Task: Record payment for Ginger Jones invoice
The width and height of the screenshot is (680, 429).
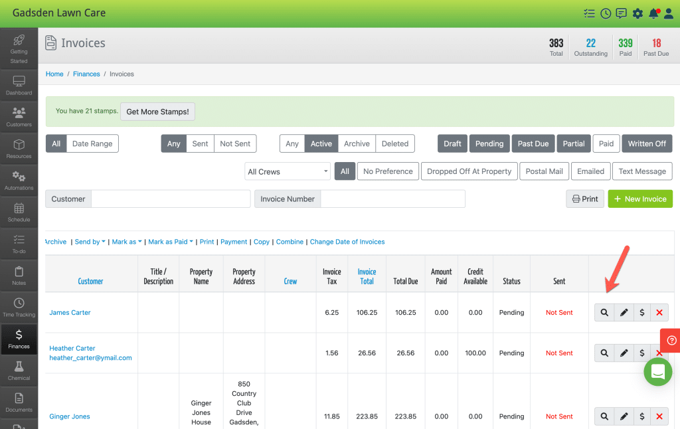Action: point(642,416)
